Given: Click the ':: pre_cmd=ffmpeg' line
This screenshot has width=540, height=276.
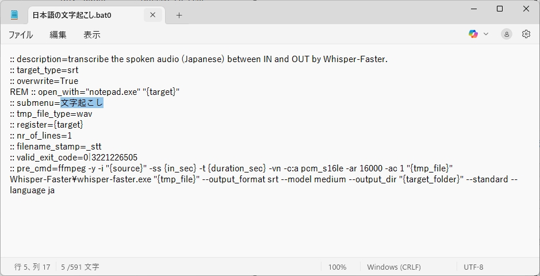Looking at the screenshot, I should [231, 168].
